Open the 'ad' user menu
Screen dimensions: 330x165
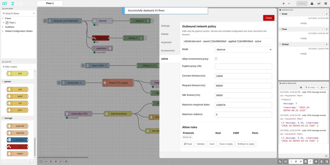[319, 3]
